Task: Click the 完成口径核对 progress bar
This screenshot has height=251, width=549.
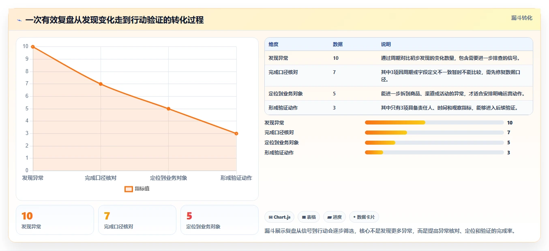Action: [x=434, y=133]
